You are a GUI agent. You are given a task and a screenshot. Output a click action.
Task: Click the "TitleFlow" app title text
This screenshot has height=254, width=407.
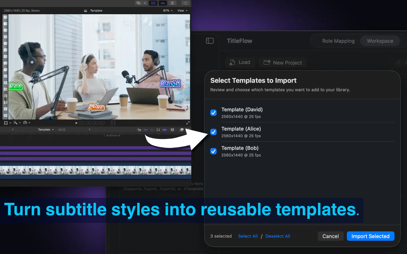[240, 41]
